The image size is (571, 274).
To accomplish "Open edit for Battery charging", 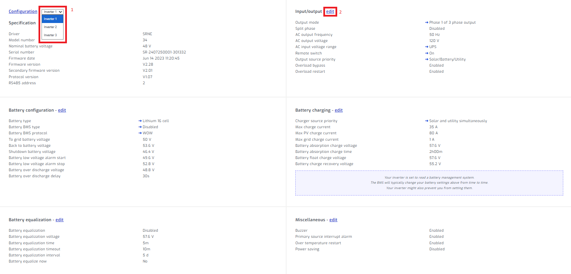I will [x=339, y=110].
